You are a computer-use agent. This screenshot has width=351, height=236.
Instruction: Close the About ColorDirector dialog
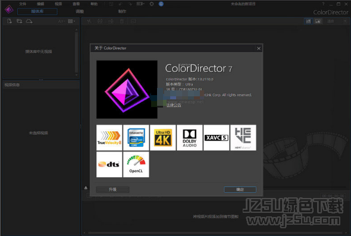[x=259, y=48]
